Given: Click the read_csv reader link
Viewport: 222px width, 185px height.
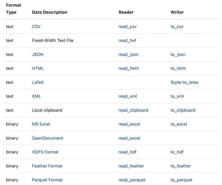Looking at the screenshot, I should (127, 26).
